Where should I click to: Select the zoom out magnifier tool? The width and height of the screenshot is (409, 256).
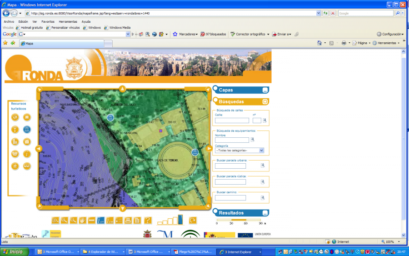point(73,221)
